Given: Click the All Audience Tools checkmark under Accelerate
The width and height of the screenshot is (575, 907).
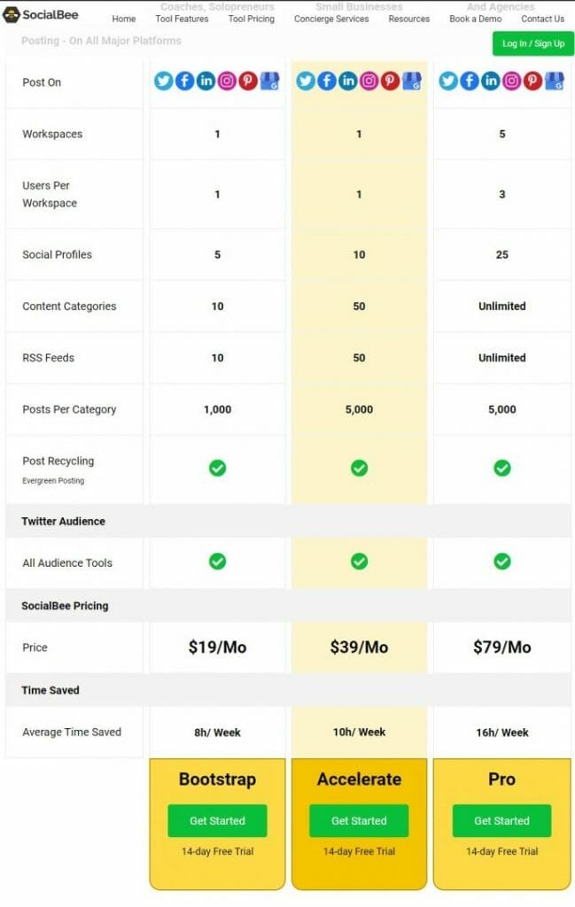Looking at the screenshot, I should click(x=359, y=562).
